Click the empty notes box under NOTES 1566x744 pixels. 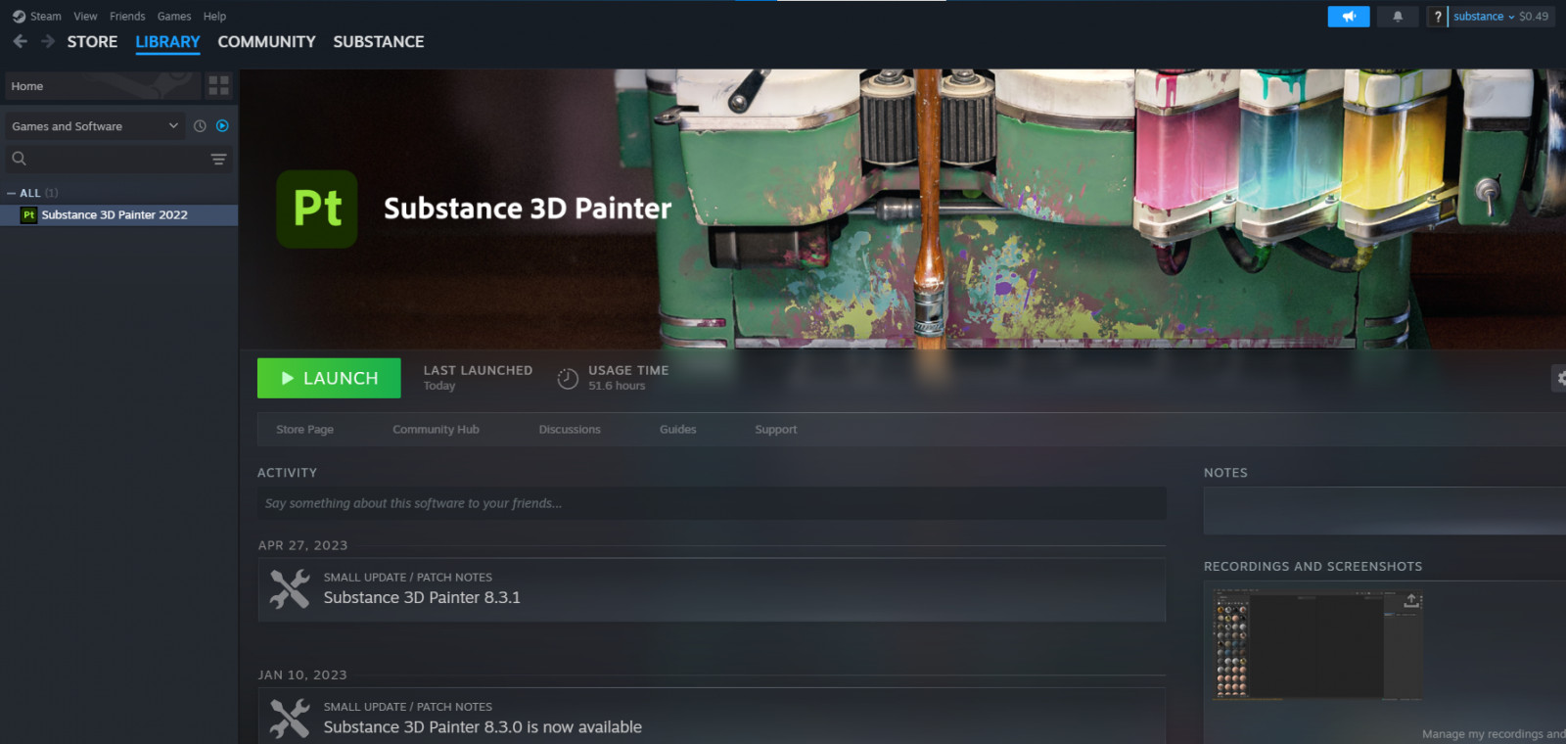(x=1384, y=511)
